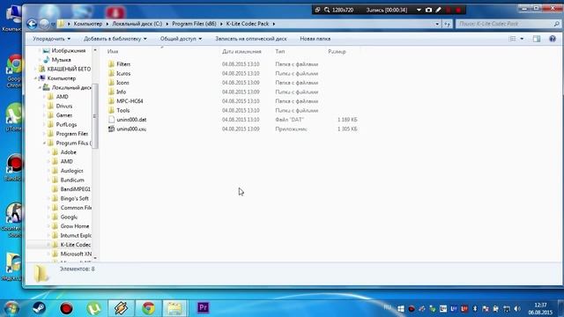
Task: Open address bar history dropdown
Action: pos(437,24)
